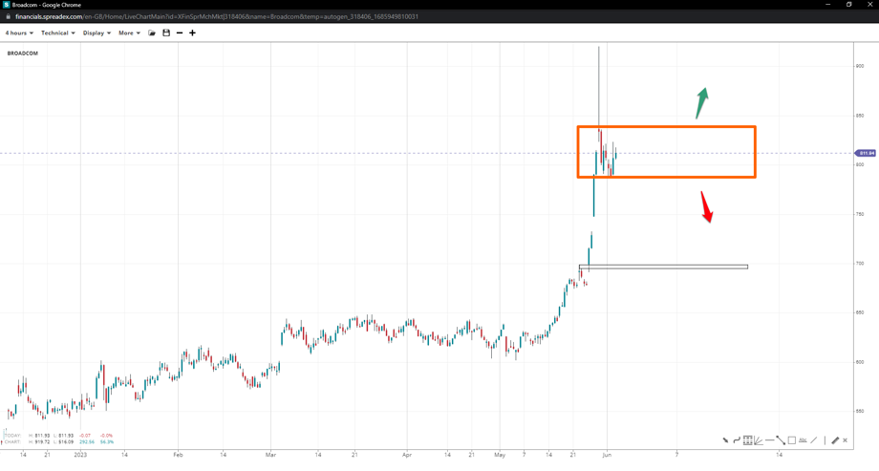Click the open chart folder icon

pos(152,33)
